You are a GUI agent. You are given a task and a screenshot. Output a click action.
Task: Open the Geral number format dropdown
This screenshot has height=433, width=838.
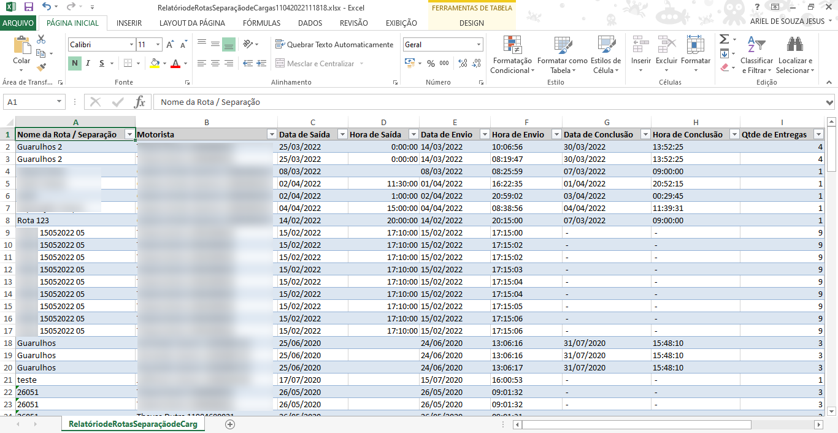point(479,45)
